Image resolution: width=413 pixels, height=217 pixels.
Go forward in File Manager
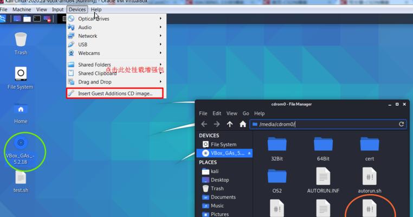217,124
